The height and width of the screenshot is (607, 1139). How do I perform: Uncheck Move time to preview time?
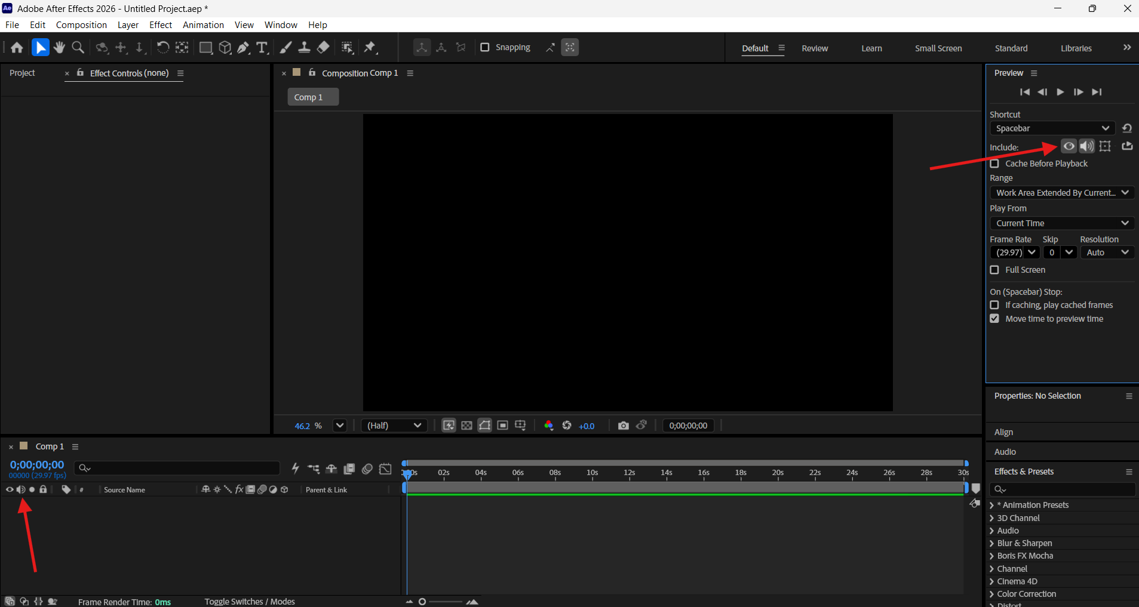[x=994, y=319]
